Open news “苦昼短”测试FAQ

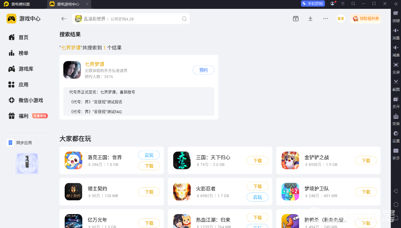(96, 112)
